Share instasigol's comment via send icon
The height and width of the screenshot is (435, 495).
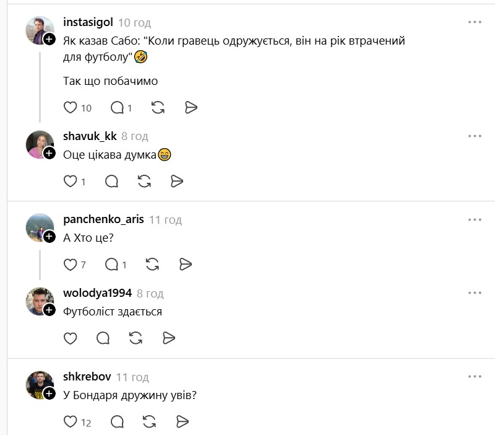[x=191, y=107]
